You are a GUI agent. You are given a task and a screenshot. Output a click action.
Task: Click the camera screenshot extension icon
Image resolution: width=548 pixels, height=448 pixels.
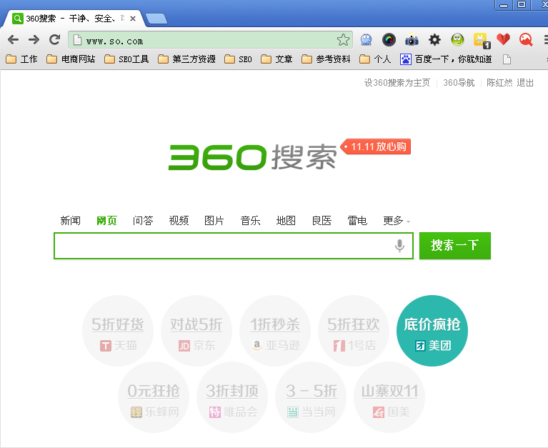pos(412,40)
